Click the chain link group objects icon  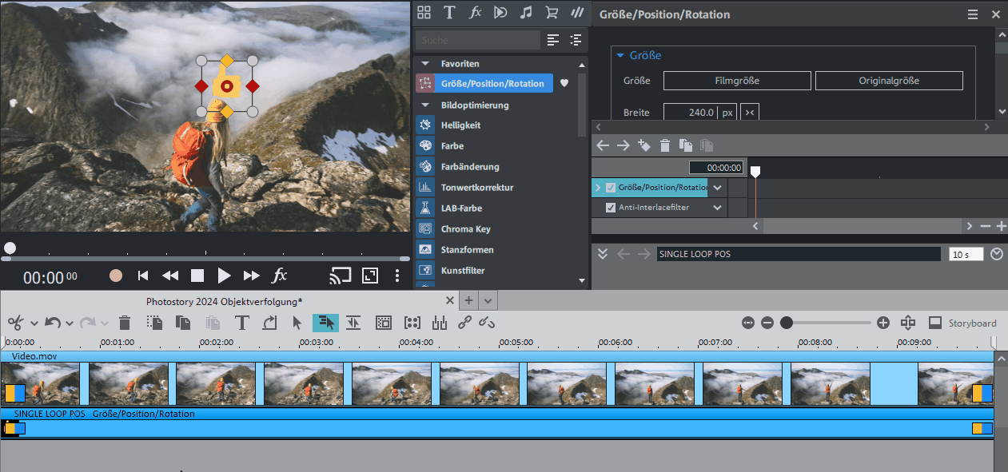(464, 323)
